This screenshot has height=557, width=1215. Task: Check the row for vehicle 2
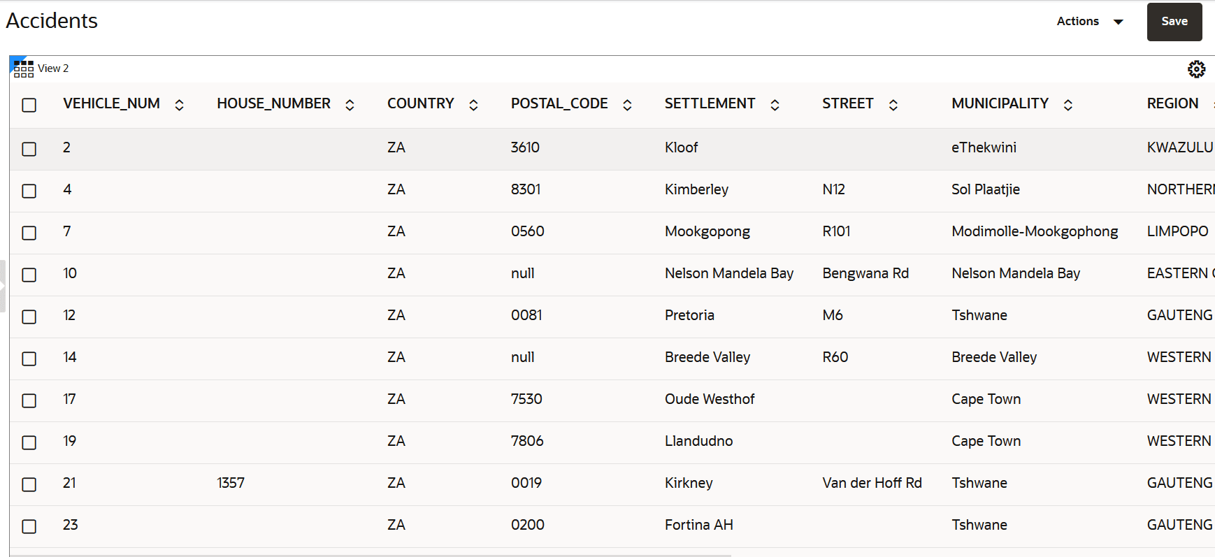[29, 149]
